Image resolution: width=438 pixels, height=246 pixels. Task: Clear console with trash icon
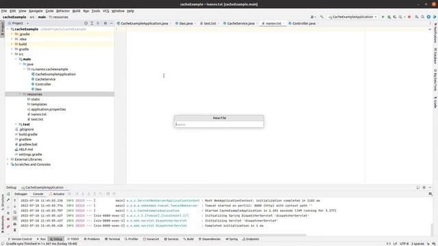tap(15, 230)
